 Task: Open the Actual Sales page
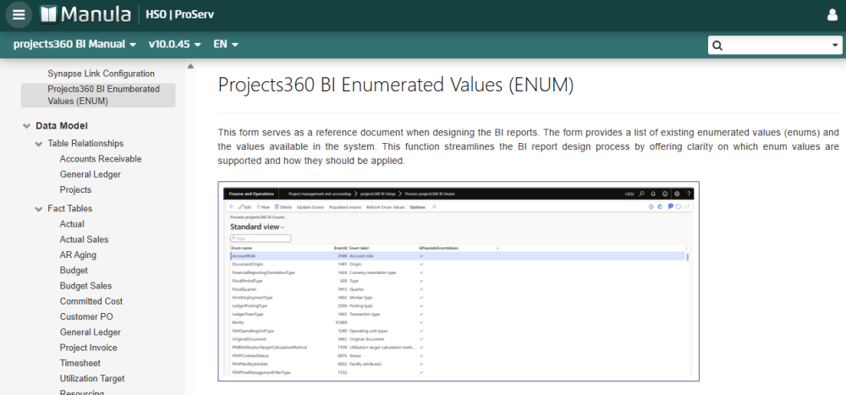point(84,239)
